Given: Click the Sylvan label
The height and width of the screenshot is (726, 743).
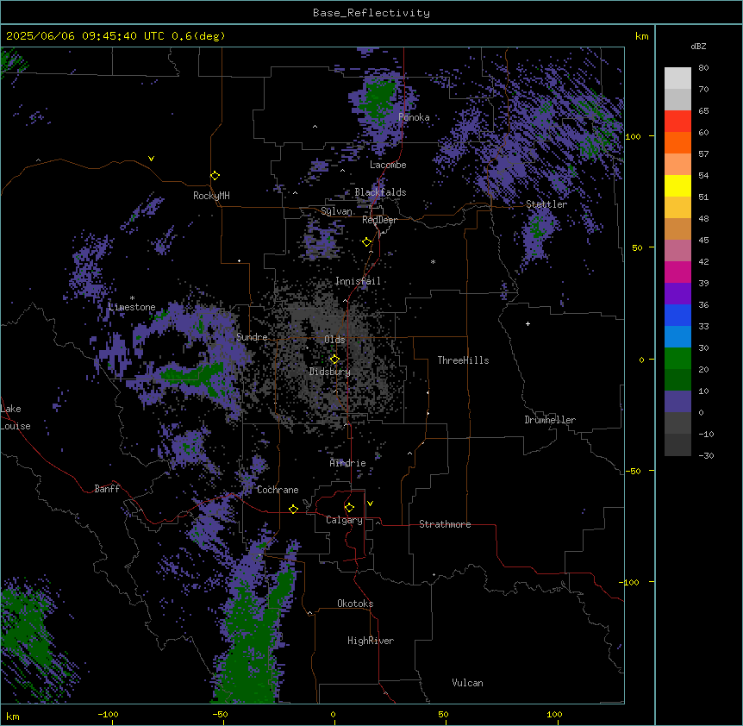Looking at the screenshot, I should [x=336, y=211].
